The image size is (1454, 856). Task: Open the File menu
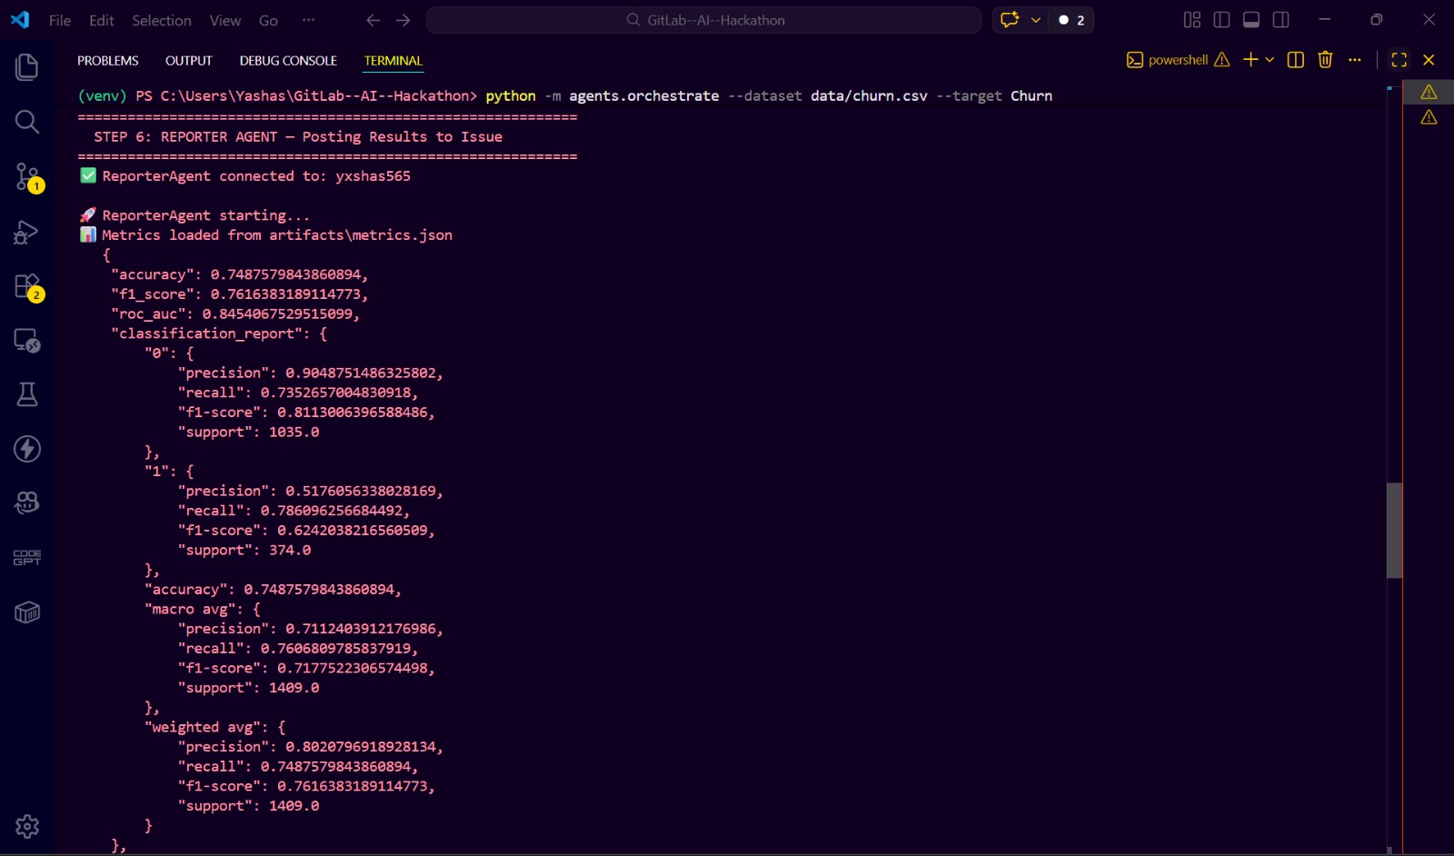click(x=60, y=20)
